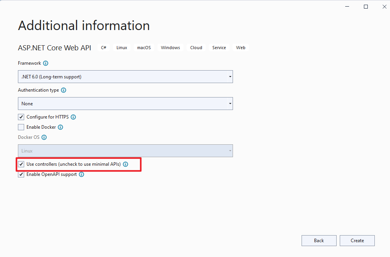Click the Additional information heading
Viewport: 390px width, 257px height.
coord(84,25)
